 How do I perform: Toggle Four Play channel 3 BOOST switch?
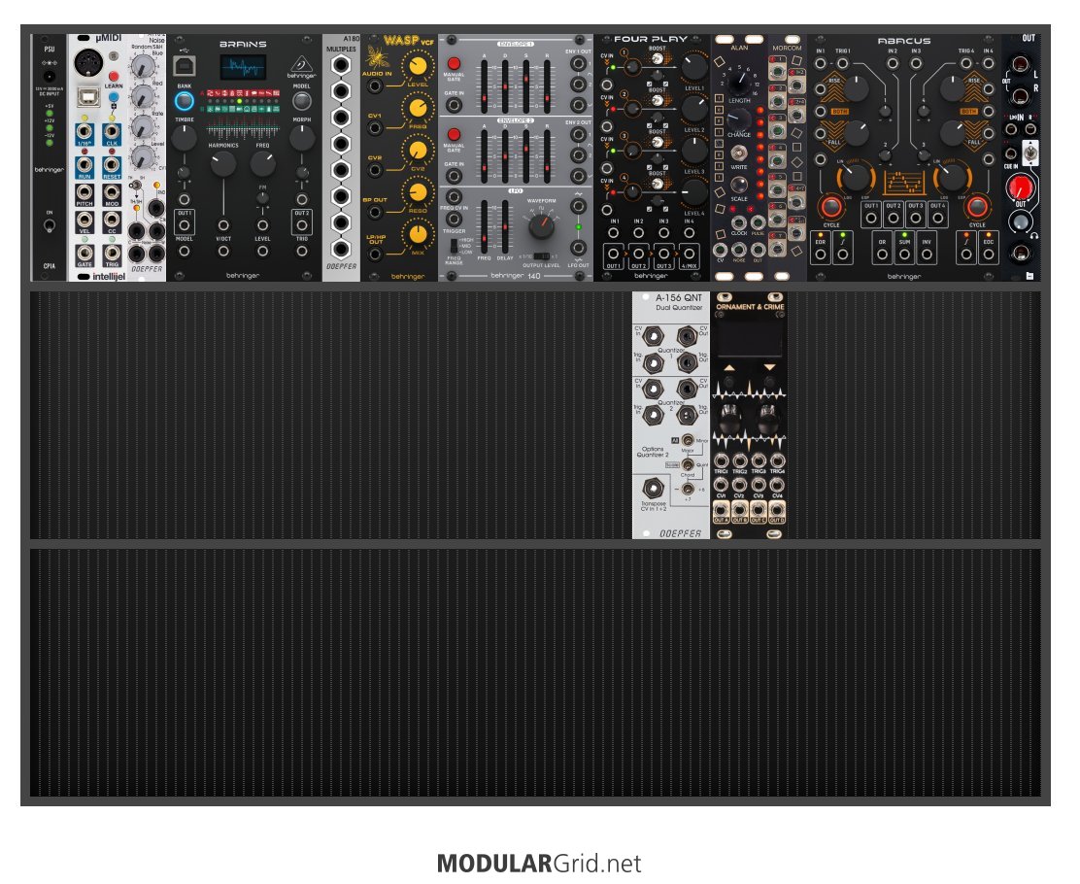click(x=658, y=142)
